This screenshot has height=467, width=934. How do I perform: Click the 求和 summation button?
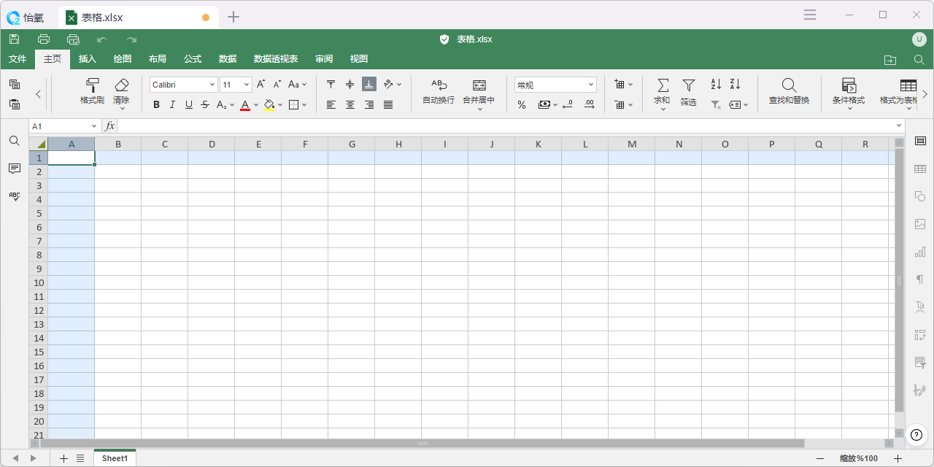(x=663, y=93)
